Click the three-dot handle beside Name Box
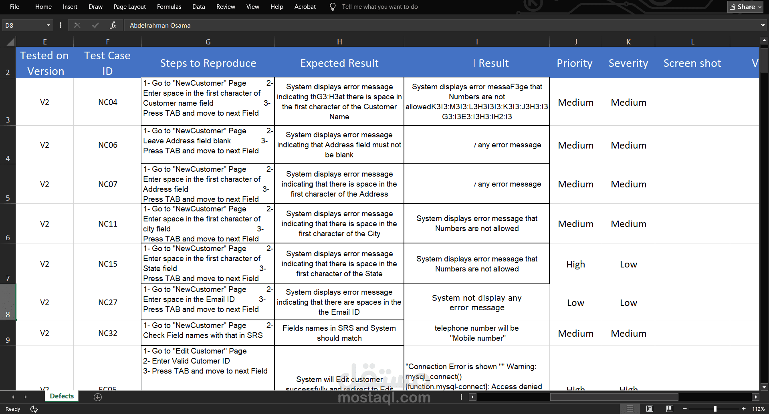This screenshot has height=414, width=769. [x=61, y=25]
